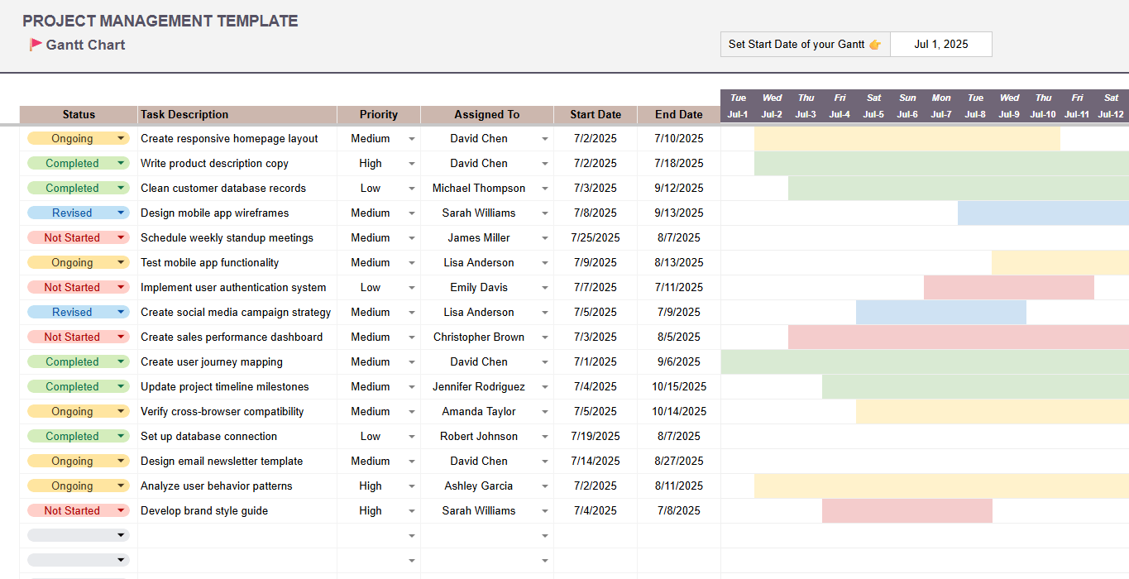Open priority dropdown for Analyze user behavior patterns

point(411,486)
